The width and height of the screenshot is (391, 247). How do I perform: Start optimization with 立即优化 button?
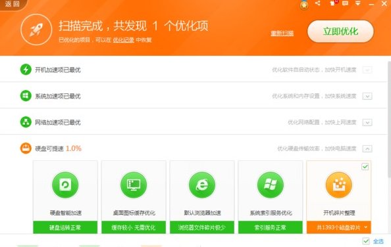(x=340, y=32)
